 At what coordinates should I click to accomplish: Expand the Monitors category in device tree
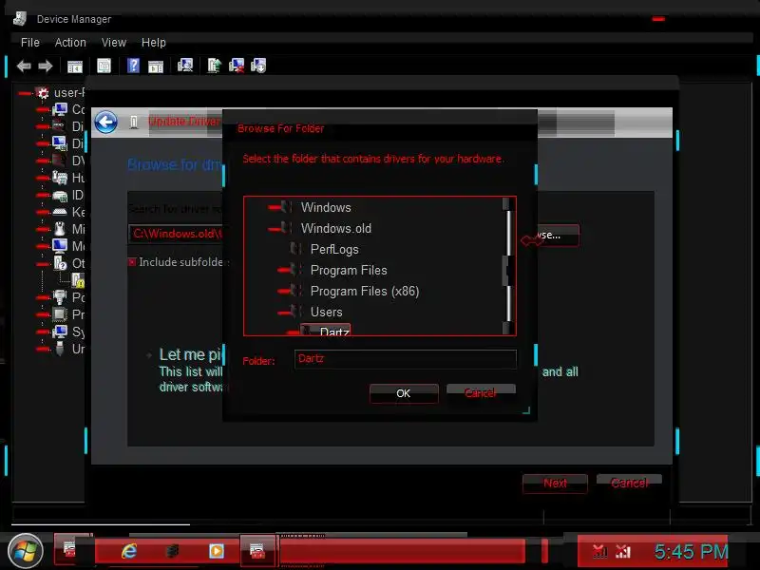(x=43, y=246)
